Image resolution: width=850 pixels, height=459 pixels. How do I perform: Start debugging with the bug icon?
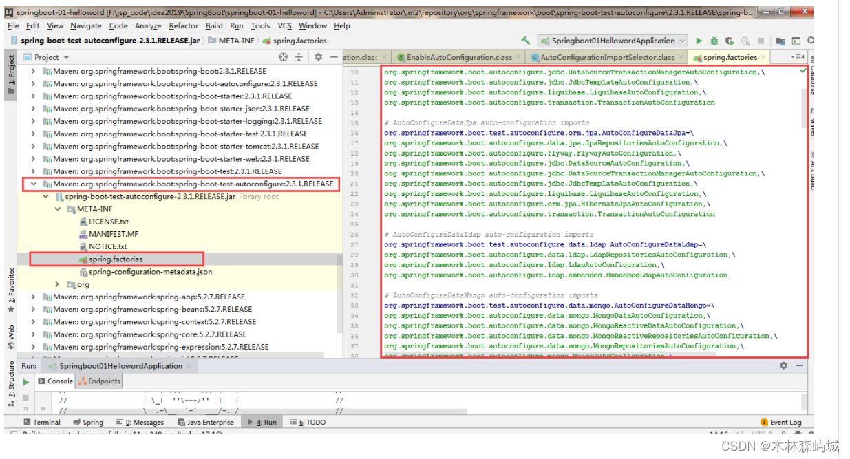point(714,41)
